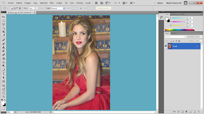This screenshot has width=204, height=114.
Task: Select the Quick Selection tool
Action: 4,28
